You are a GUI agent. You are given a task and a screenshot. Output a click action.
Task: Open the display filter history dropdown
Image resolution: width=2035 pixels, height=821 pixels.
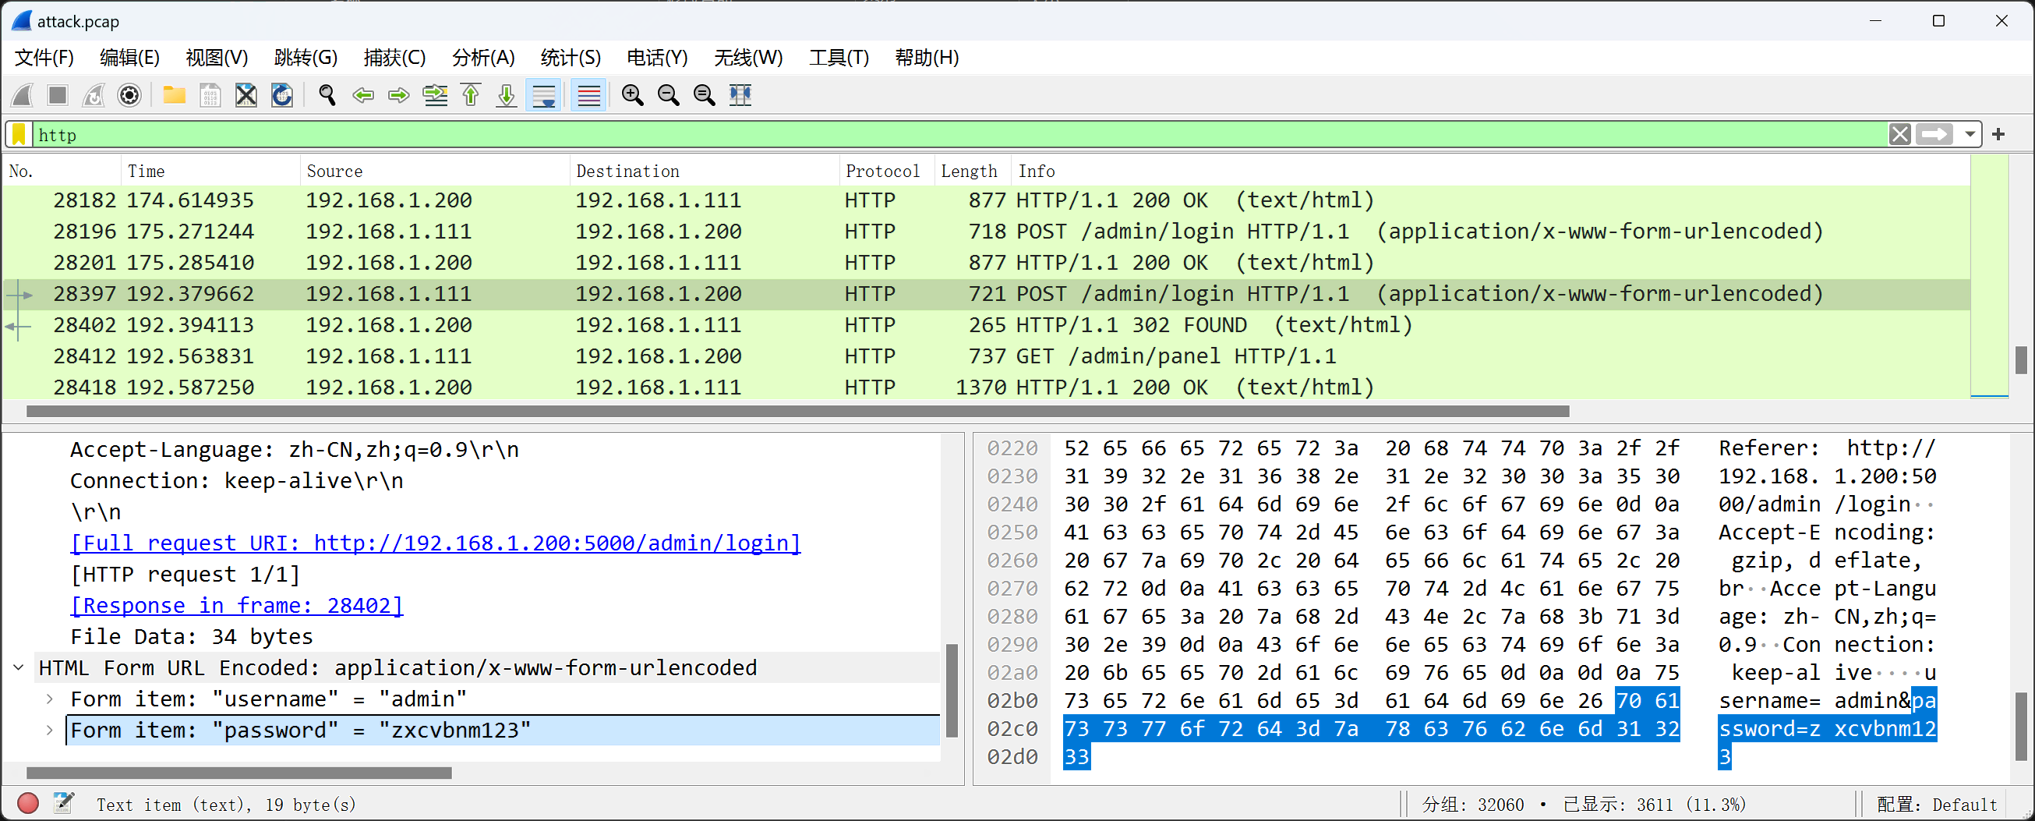click(1970, 135)
